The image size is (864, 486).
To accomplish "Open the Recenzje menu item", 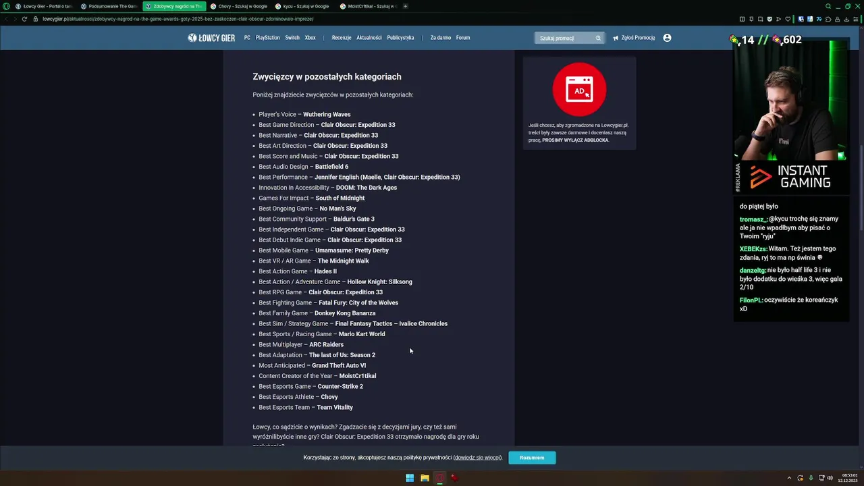I will pos(342,38).
